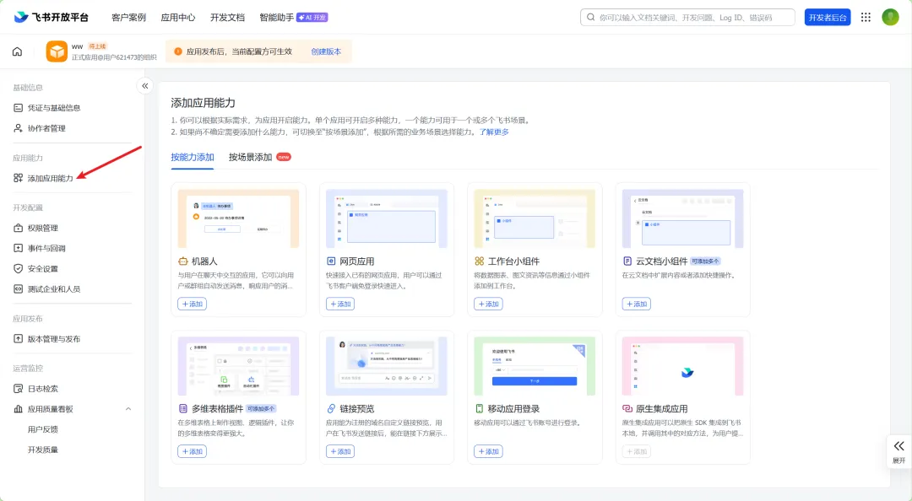The image size is (912, 501).
Task: Open 智能助手 in top navigation
Action: point(276,18)
